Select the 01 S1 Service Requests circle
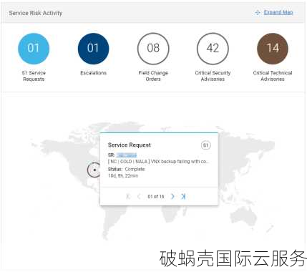307x272 pixels. pos(34,49)
